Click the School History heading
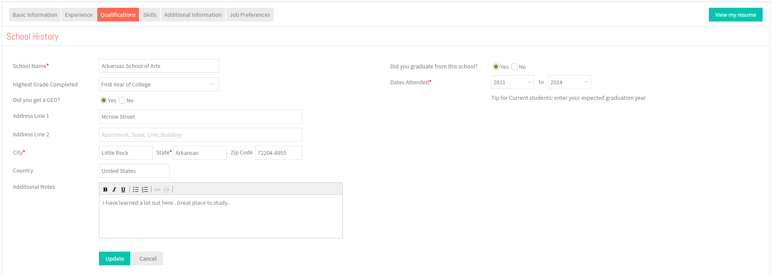This screenshot has width=773, height=277. pyautogui.click(x=33, y=37)
